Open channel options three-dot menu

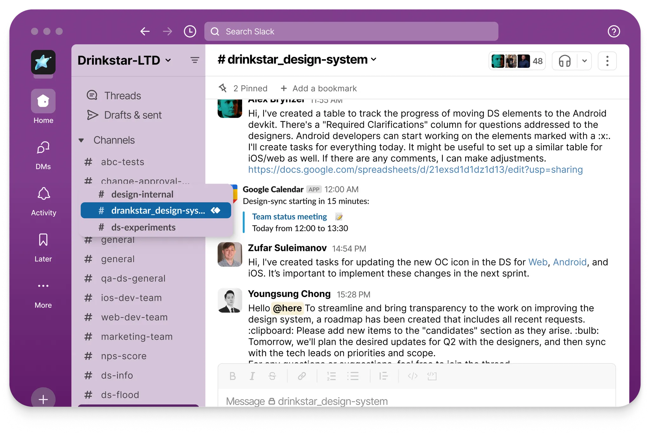click(607, 61)
